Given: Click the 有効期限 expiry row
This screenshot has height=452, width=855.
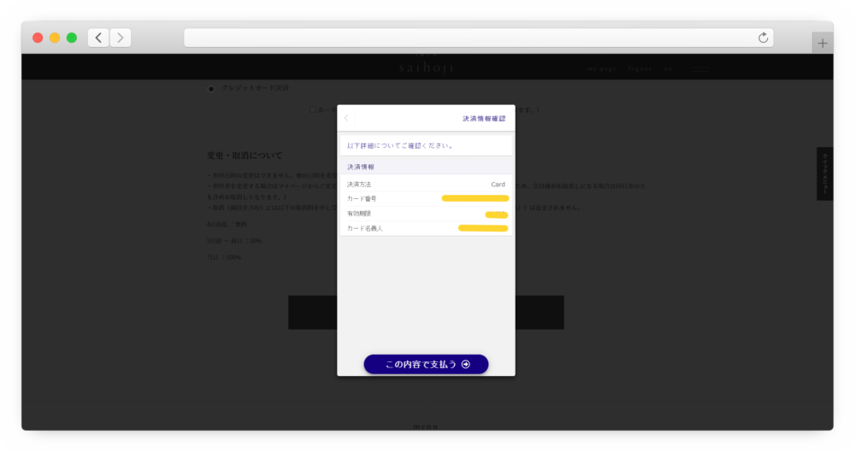Looking at the screenshot, I should coord(426,214).
